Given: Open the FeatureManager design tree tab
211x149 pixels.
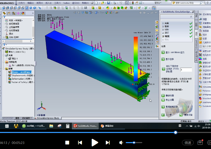Looking at the screenshot, I should 4,13.
